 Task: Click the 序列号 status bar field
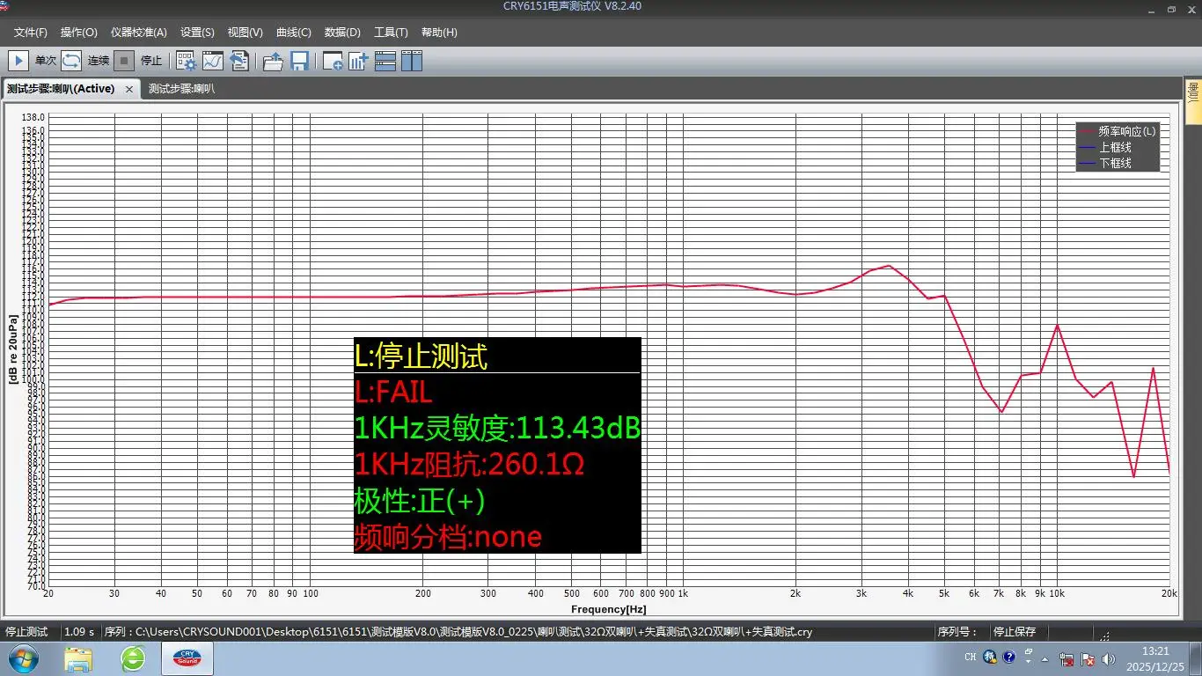click(x=958, y=632)
